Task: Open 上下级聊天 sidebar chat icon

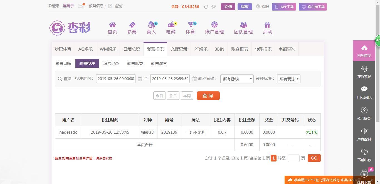Action: coord(364,89)
